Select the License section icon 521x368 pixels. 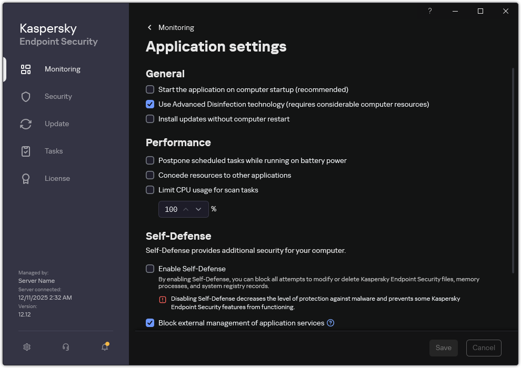(26, 178)
